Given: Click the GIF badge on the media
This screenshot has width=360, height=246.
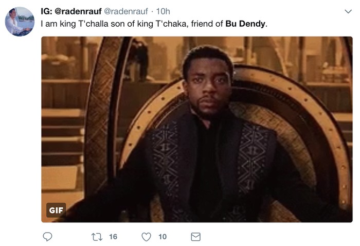Looking at the screenshot, I should coord(56,210).
